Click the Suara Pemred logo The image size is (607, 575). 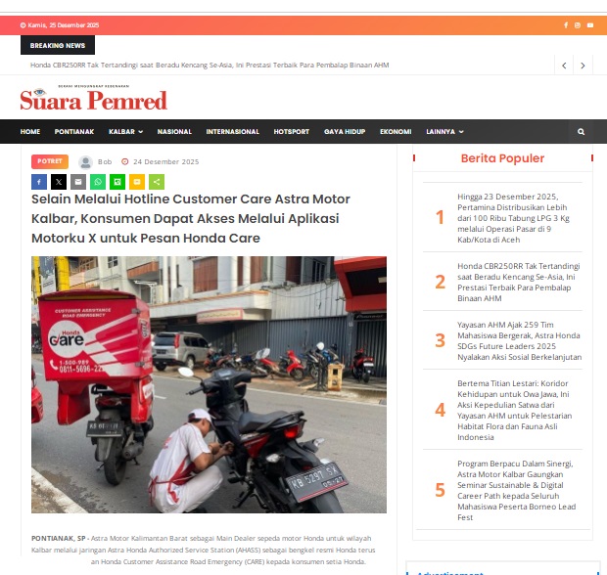click(93, 98)
